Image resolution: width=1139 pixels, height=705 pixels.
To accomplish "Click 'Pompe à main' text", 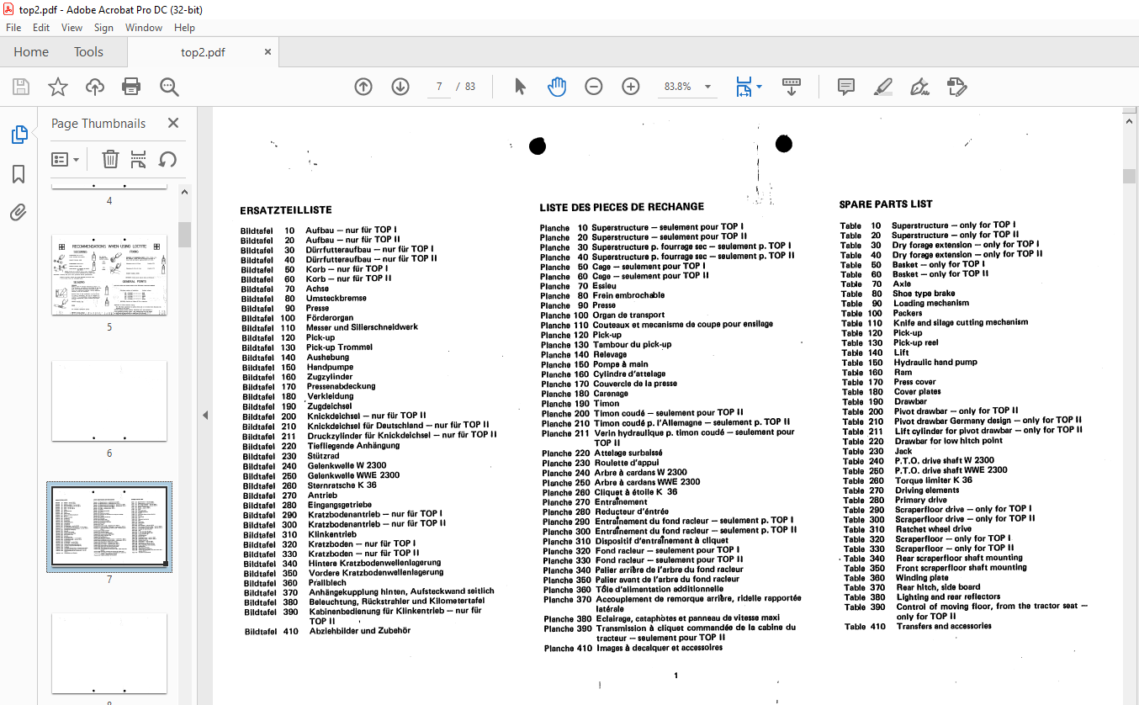I will [x=621, y=364].
